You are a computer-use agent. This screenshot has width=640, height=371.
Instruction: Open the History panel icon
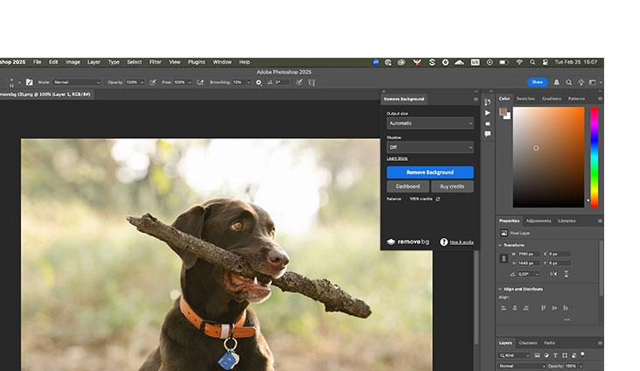click(487, 102)
